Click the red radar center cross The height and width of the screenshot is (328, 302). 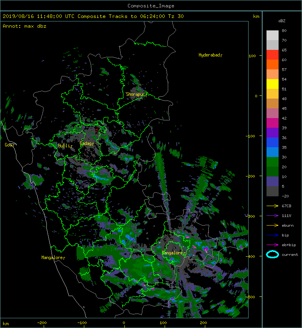tap(97, 130)
